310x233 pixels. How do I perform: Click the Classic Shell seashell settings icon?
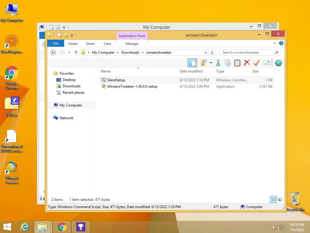pos(279,63)
